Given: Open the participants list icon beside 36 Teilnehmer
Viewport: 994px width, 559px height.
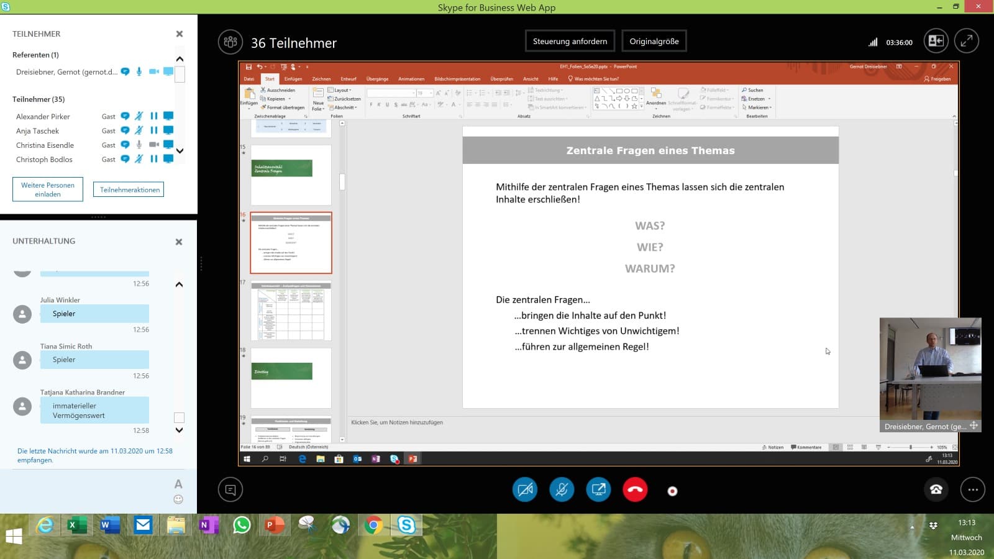Looking at the screenshot, I should [230, 42].
